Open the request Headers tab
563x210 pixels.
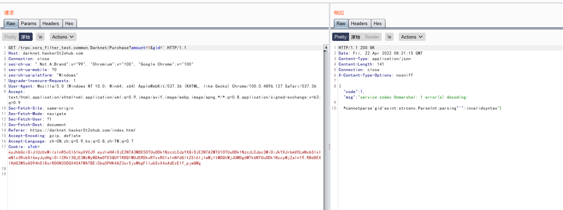[51, 23]
